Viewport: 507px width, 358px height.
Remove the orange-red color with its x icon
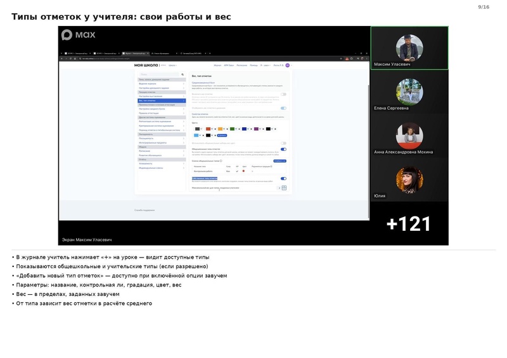pos(215,129)
